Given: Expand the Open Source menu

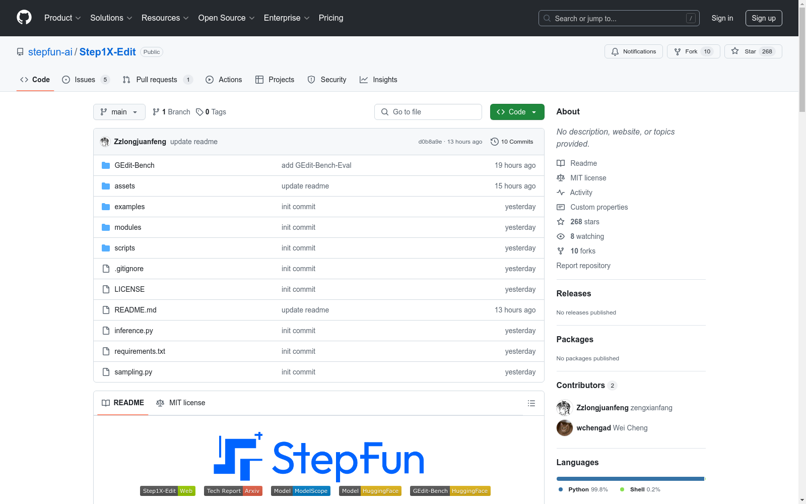Looking at the screenshot, I should pyautogui.click(x=227, y=18).
